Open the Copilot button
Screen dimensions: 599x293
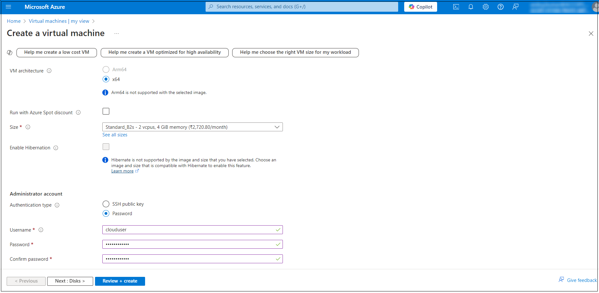pos(420,7)
